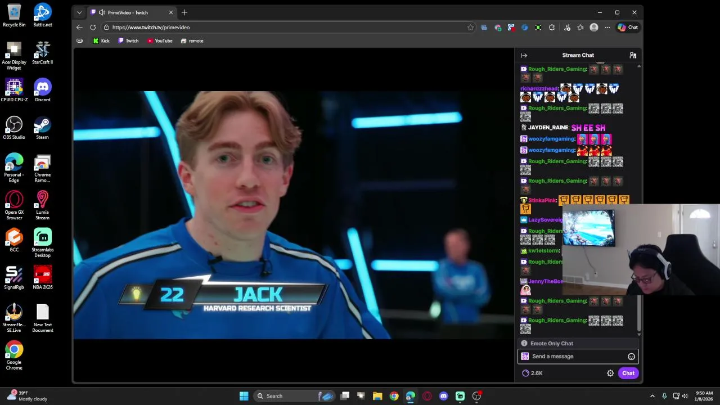Select the PrimeVideo - Twitch tab

tap(132, 12)
